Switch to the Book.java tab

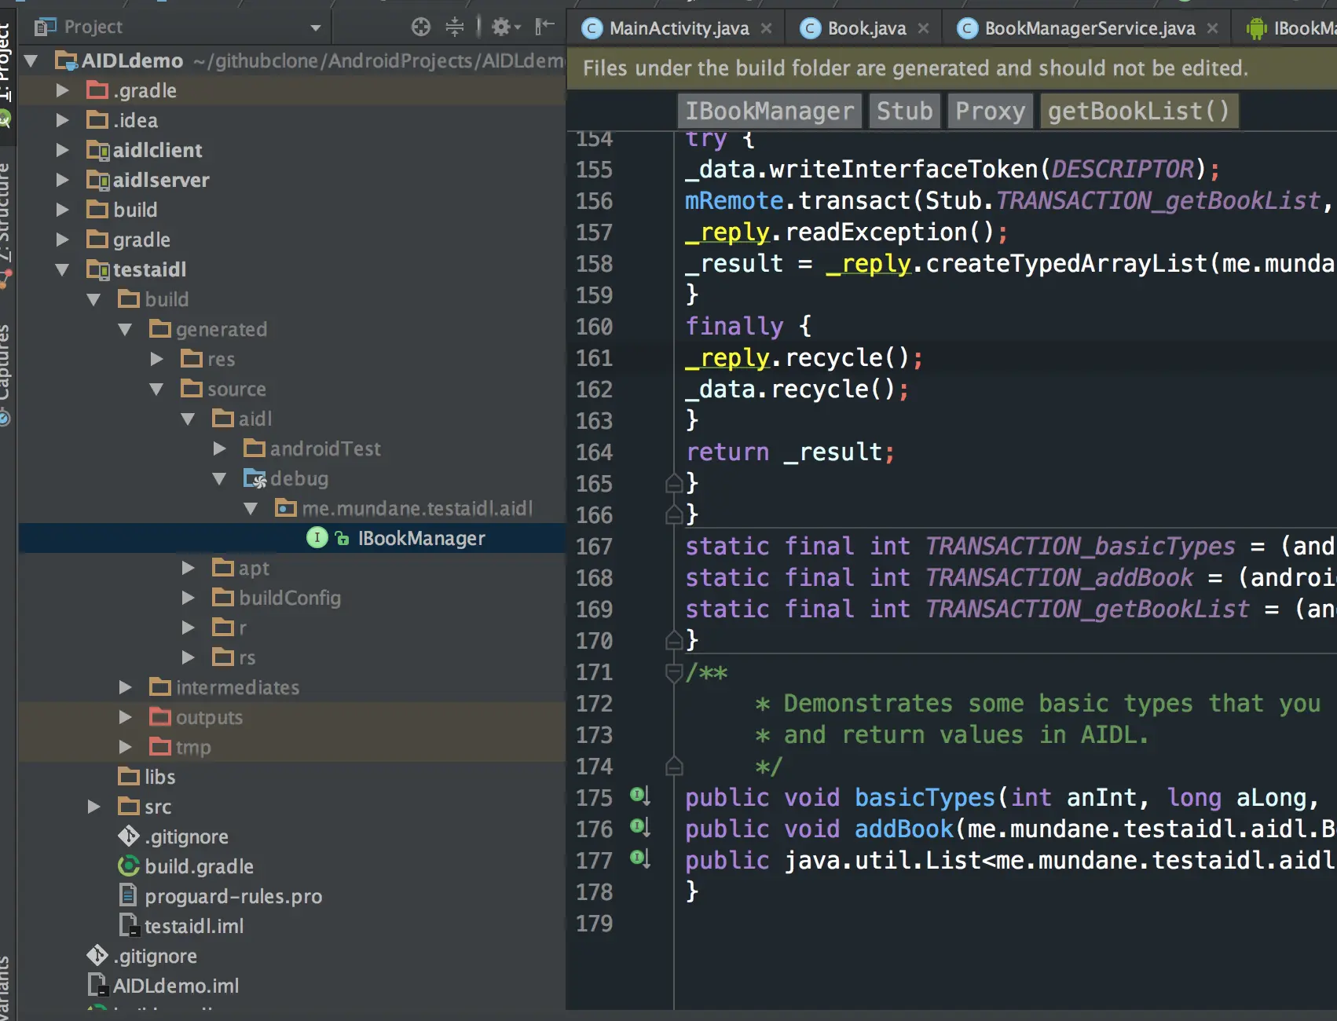[x=866, y=29]
